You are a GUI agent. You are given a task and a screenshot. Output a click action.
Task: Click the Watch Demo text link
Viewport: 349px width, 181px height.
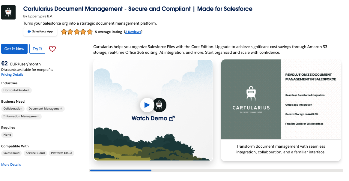click(149, 118)
